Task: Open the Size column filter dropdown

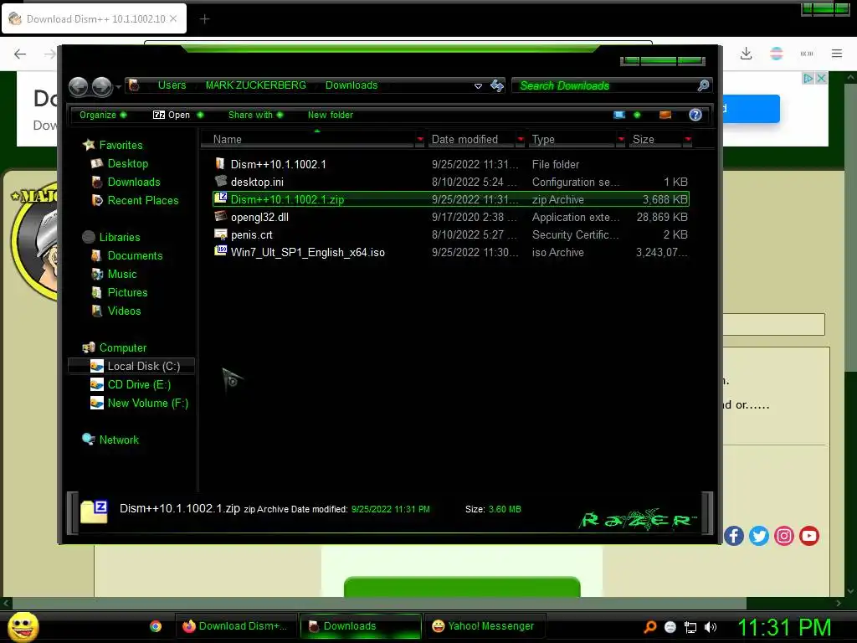Action: click(688, 140)
